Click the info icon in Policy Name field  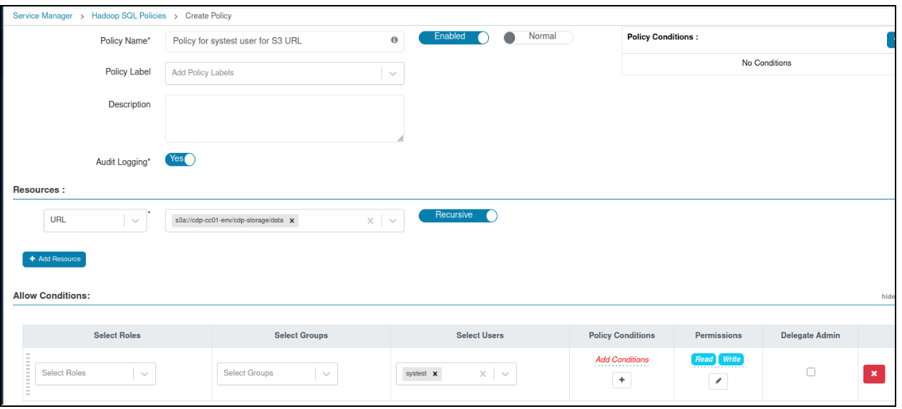394,41
